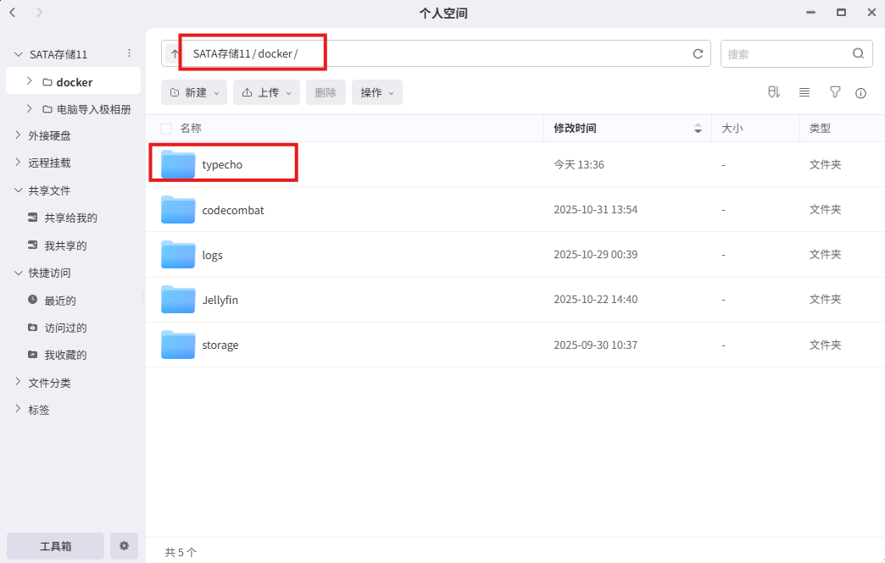Click the 上传 upload button
Screen dimensions: 885x563
[x=266, y=92]
